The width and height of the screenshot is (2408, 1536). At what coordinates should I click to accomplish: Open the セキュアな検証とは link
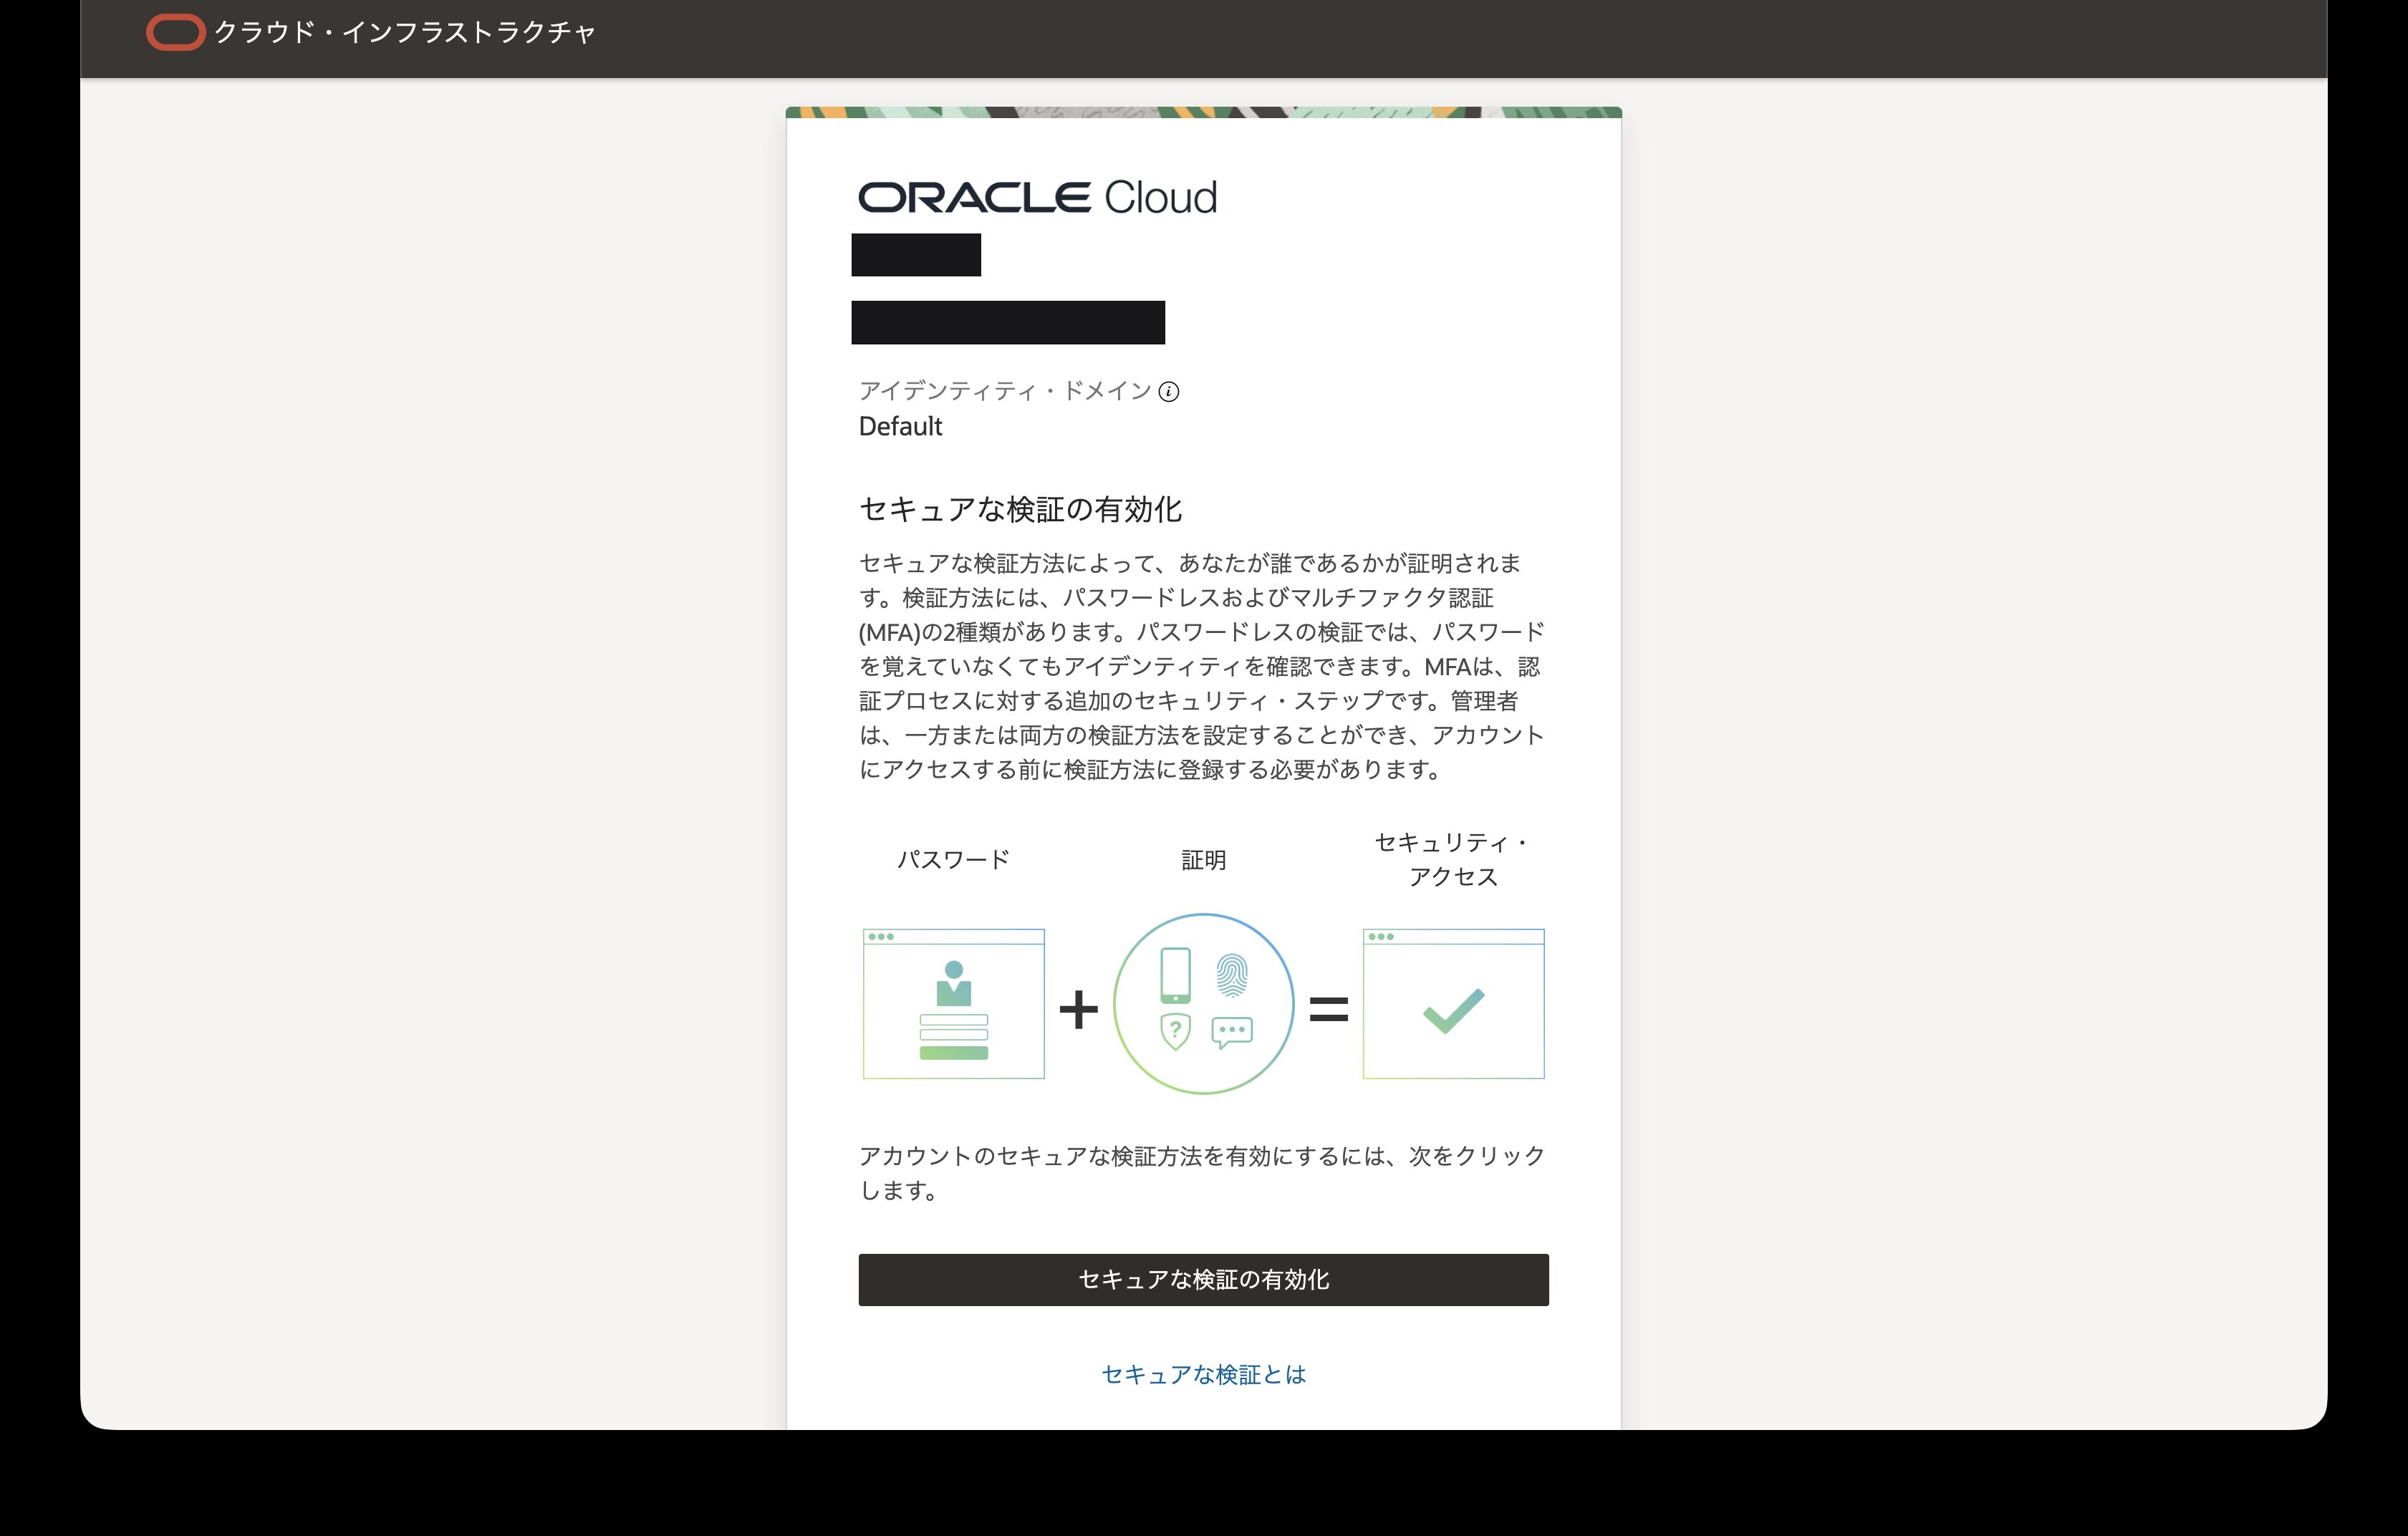[1203, 1374]
